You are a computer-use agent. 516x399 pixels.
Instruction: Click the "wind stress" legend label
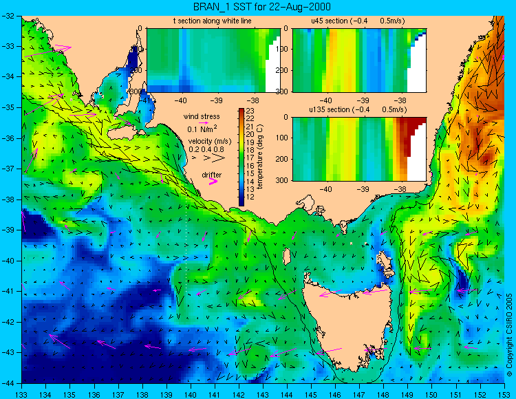tap(202, 116)
